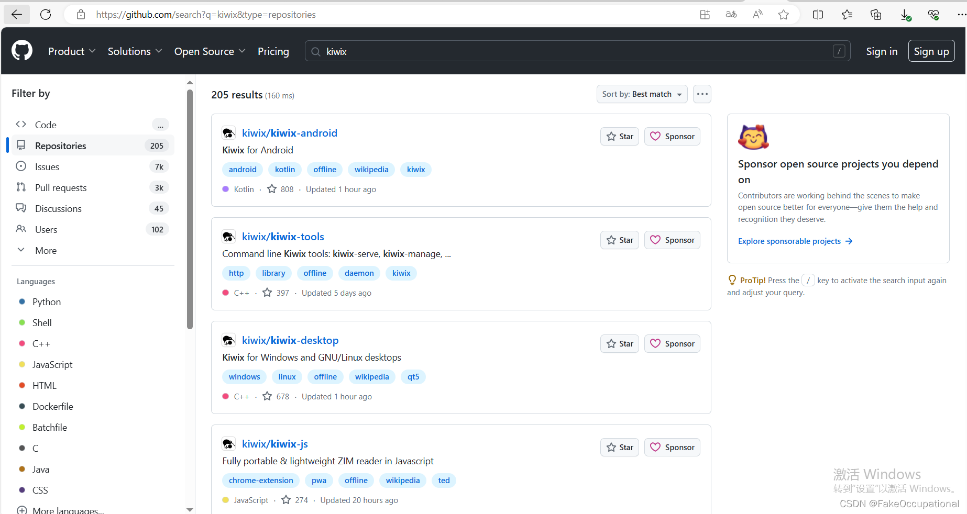Open the site info lock icon

pos(81,15)
